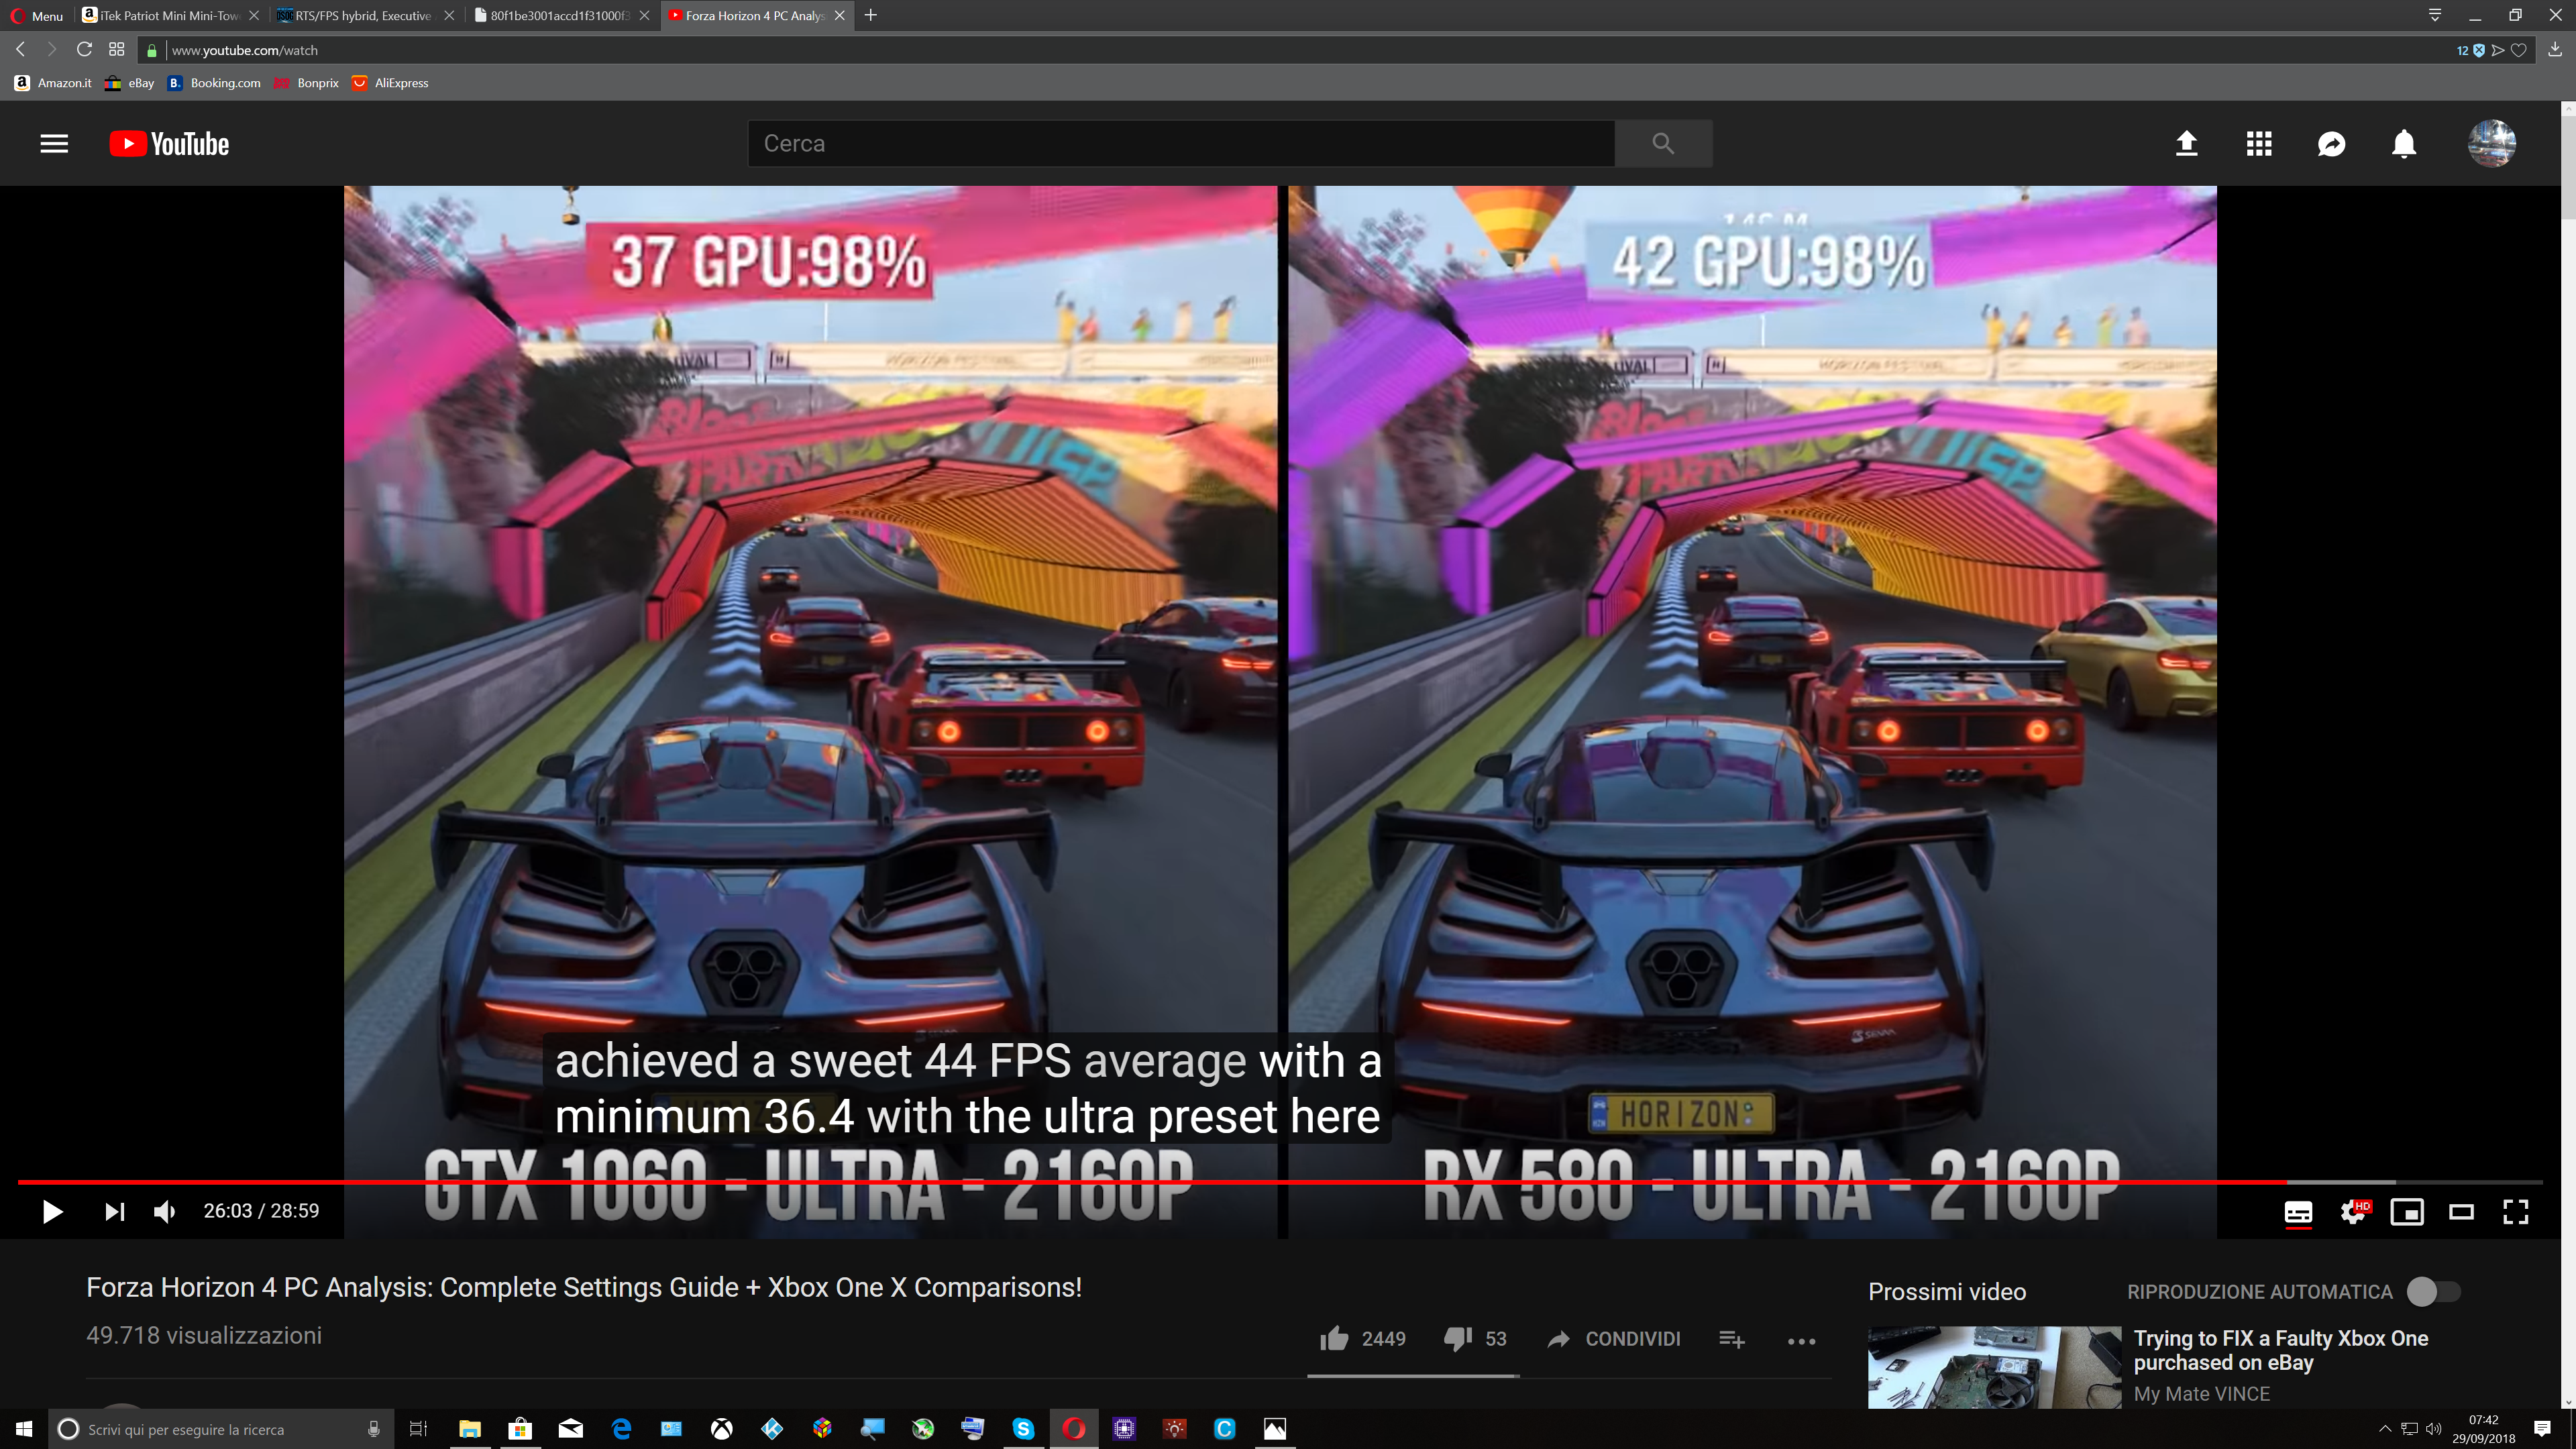The width and height of the screenshot is (2576, 1449).
Task: Open video settings gear icon
Action: pyautogui.click(x=2353, y=1212)
